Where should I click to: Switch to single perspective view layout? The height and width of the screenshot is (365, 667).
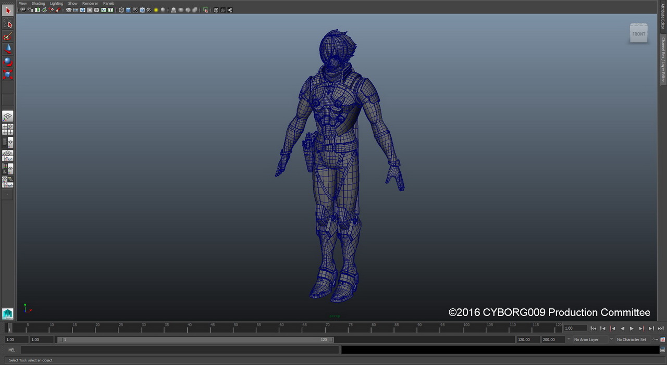coord(8,117)
